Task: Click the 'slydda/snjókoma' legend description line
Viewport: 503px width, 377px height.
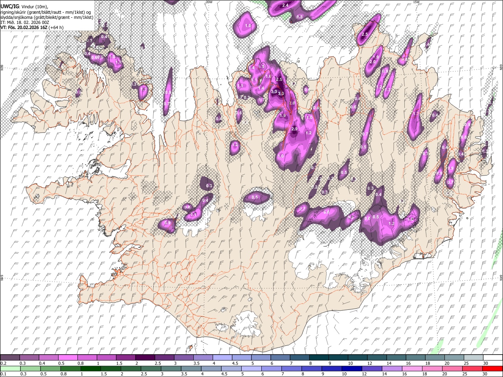Action: pos(47,17)
